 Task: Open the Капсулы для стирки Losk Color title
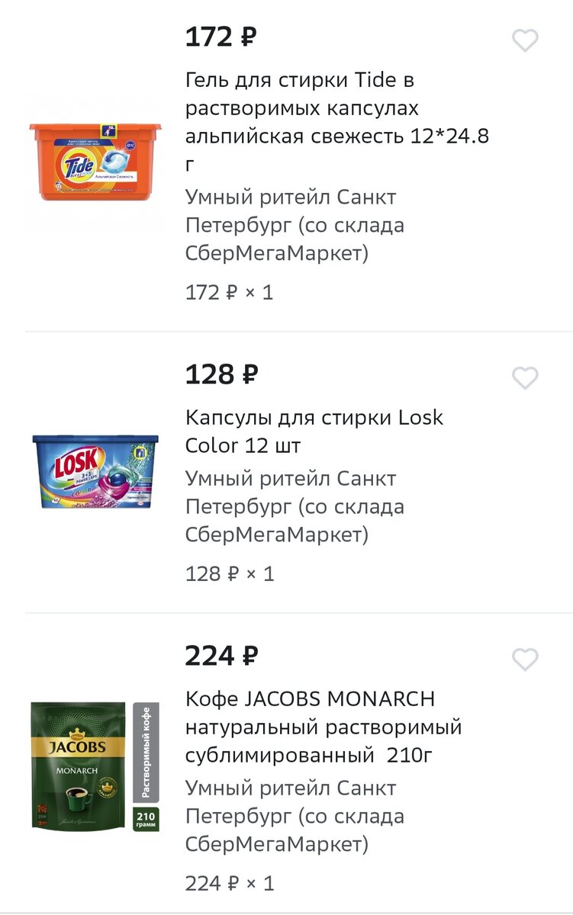[314, 432]
